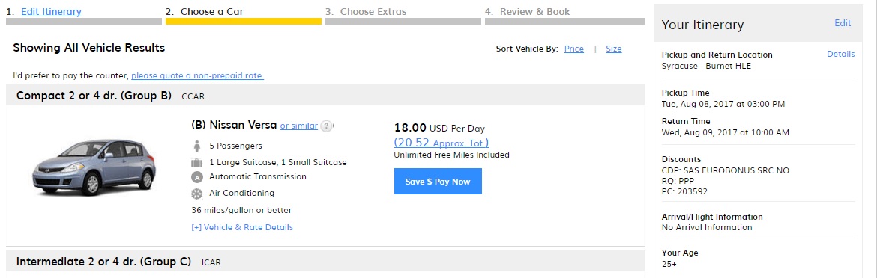Screen dimensions: 877x278
Task: Click the 'Save $ Pay Now' button
Action: tap(438, 182)
